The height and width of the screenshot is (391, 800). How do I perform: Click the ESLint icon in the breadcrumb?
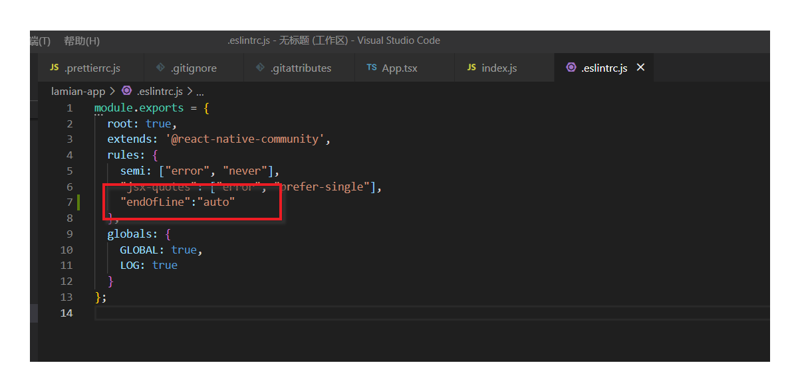click(126, 91)
